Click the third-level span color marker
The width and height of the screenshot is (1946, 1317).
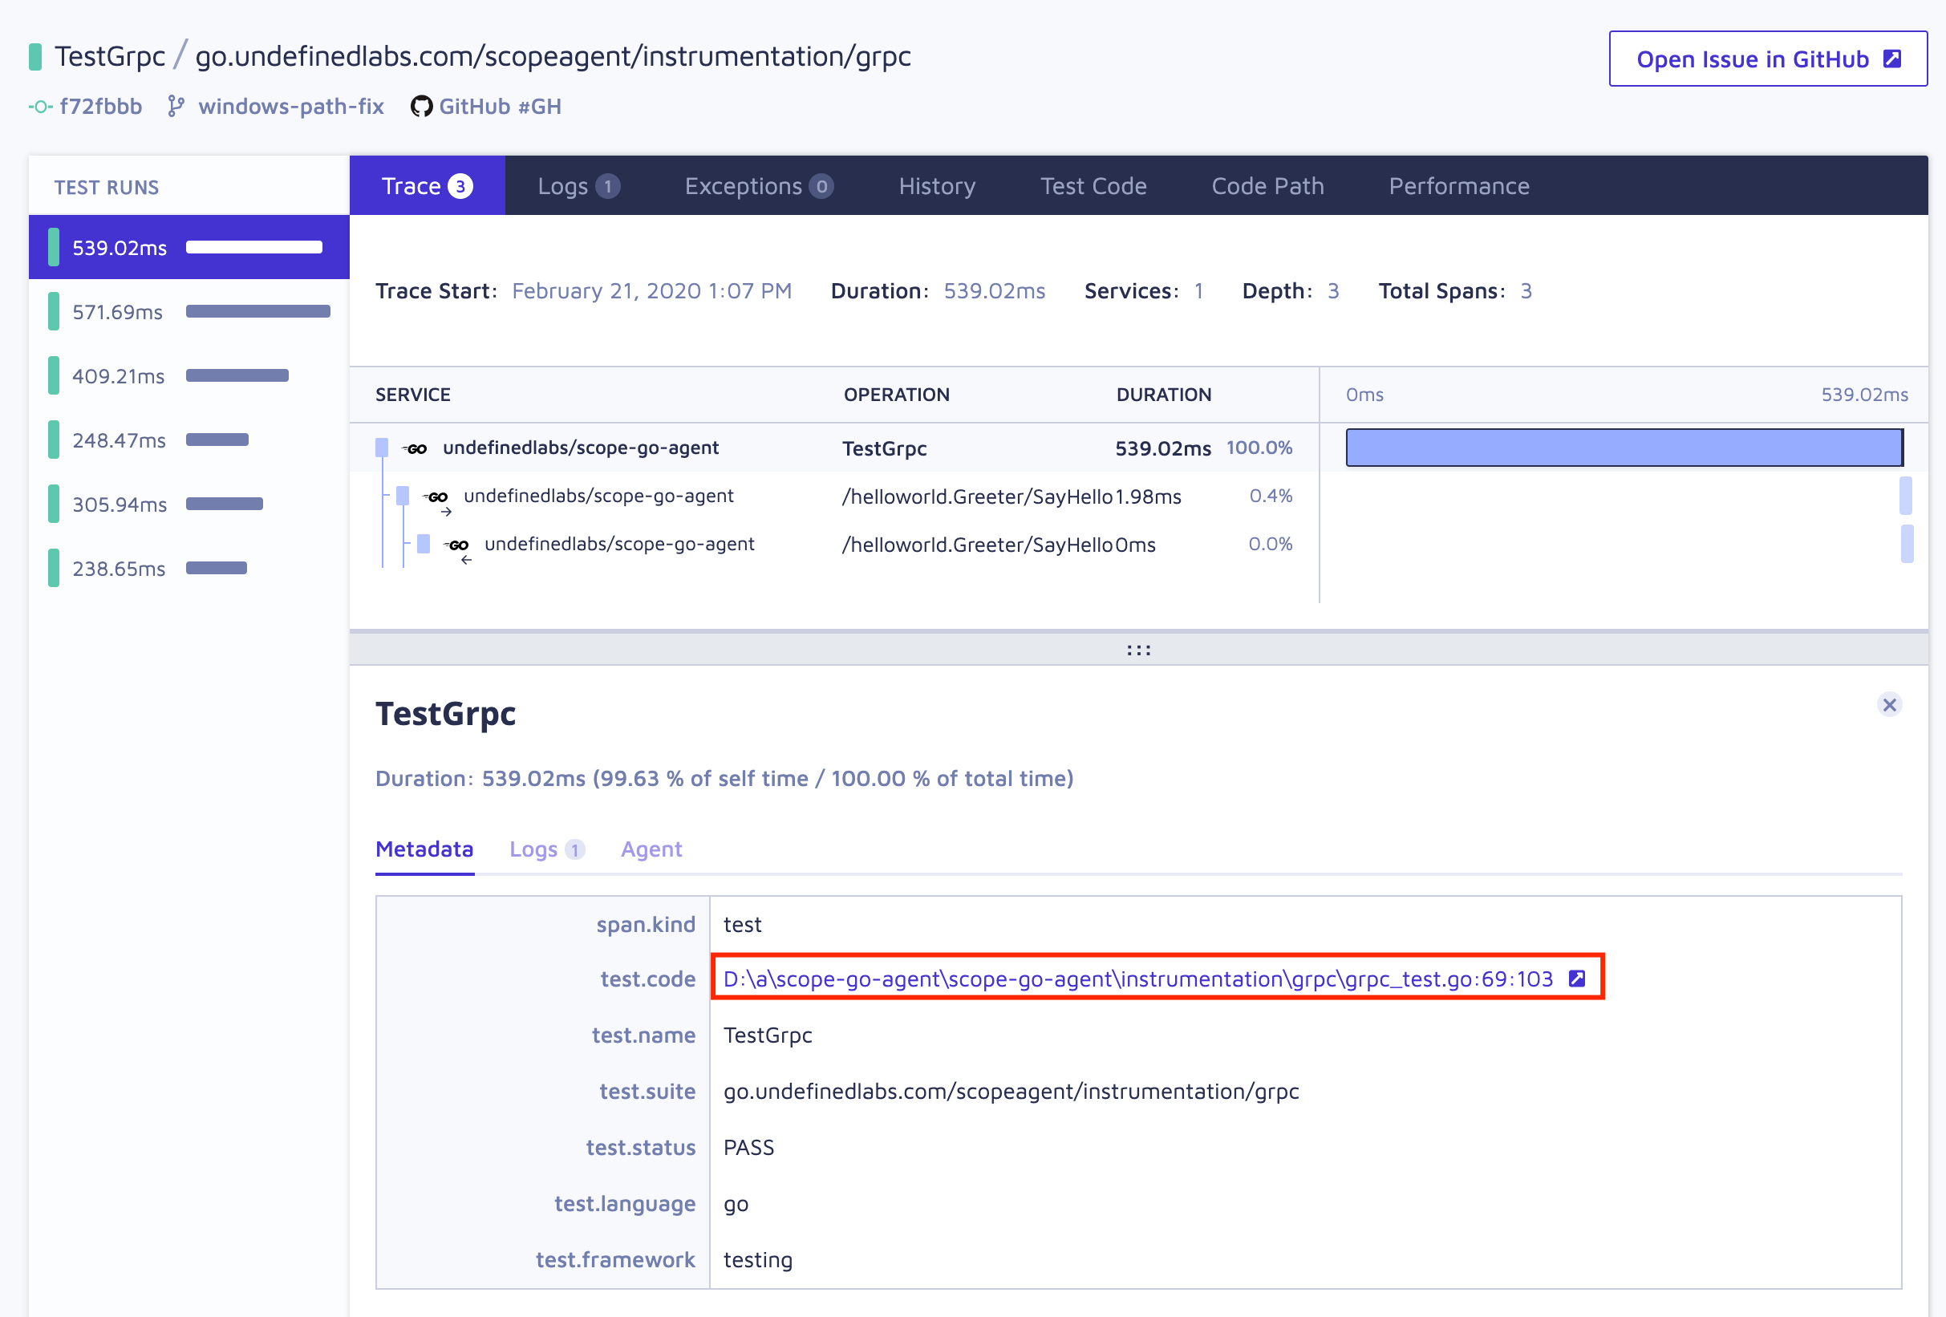(x=424, y=545)
